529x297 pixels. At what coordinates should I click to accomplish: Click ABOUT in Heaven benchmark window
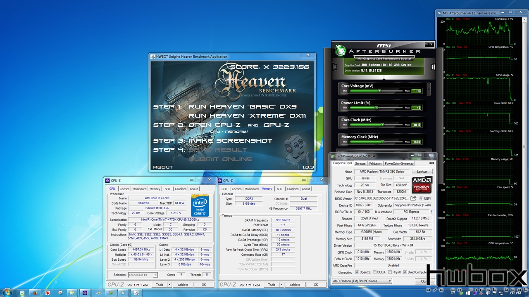click(163, 167)
